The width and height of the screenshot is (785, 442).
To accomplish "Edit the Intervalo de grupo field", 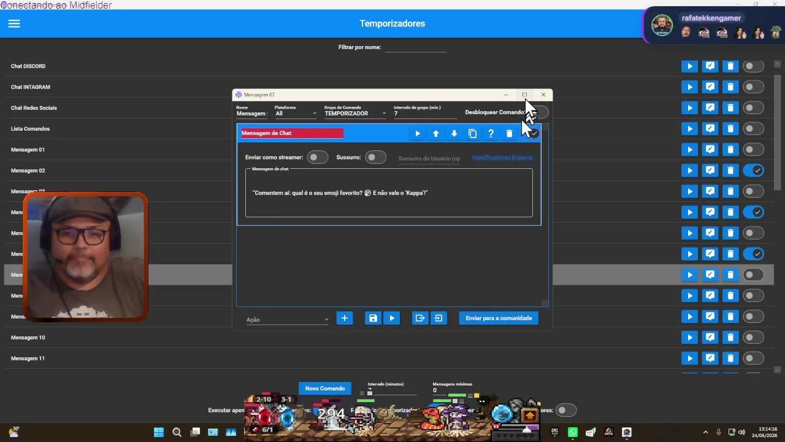I will (x=426, y=114).
